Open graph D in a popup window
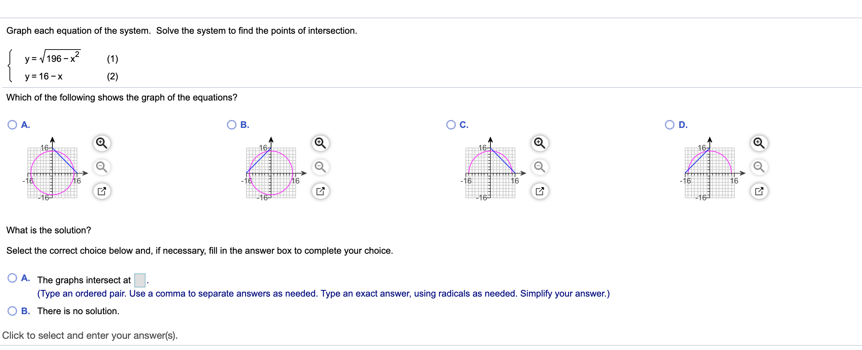The image size is (862, 350). (759, 191)
